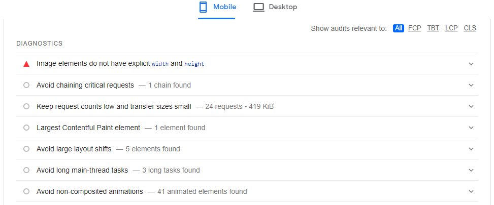Filter audits by CLS
The height and width of the screenshot is (205, 494).
pos(470,28)
